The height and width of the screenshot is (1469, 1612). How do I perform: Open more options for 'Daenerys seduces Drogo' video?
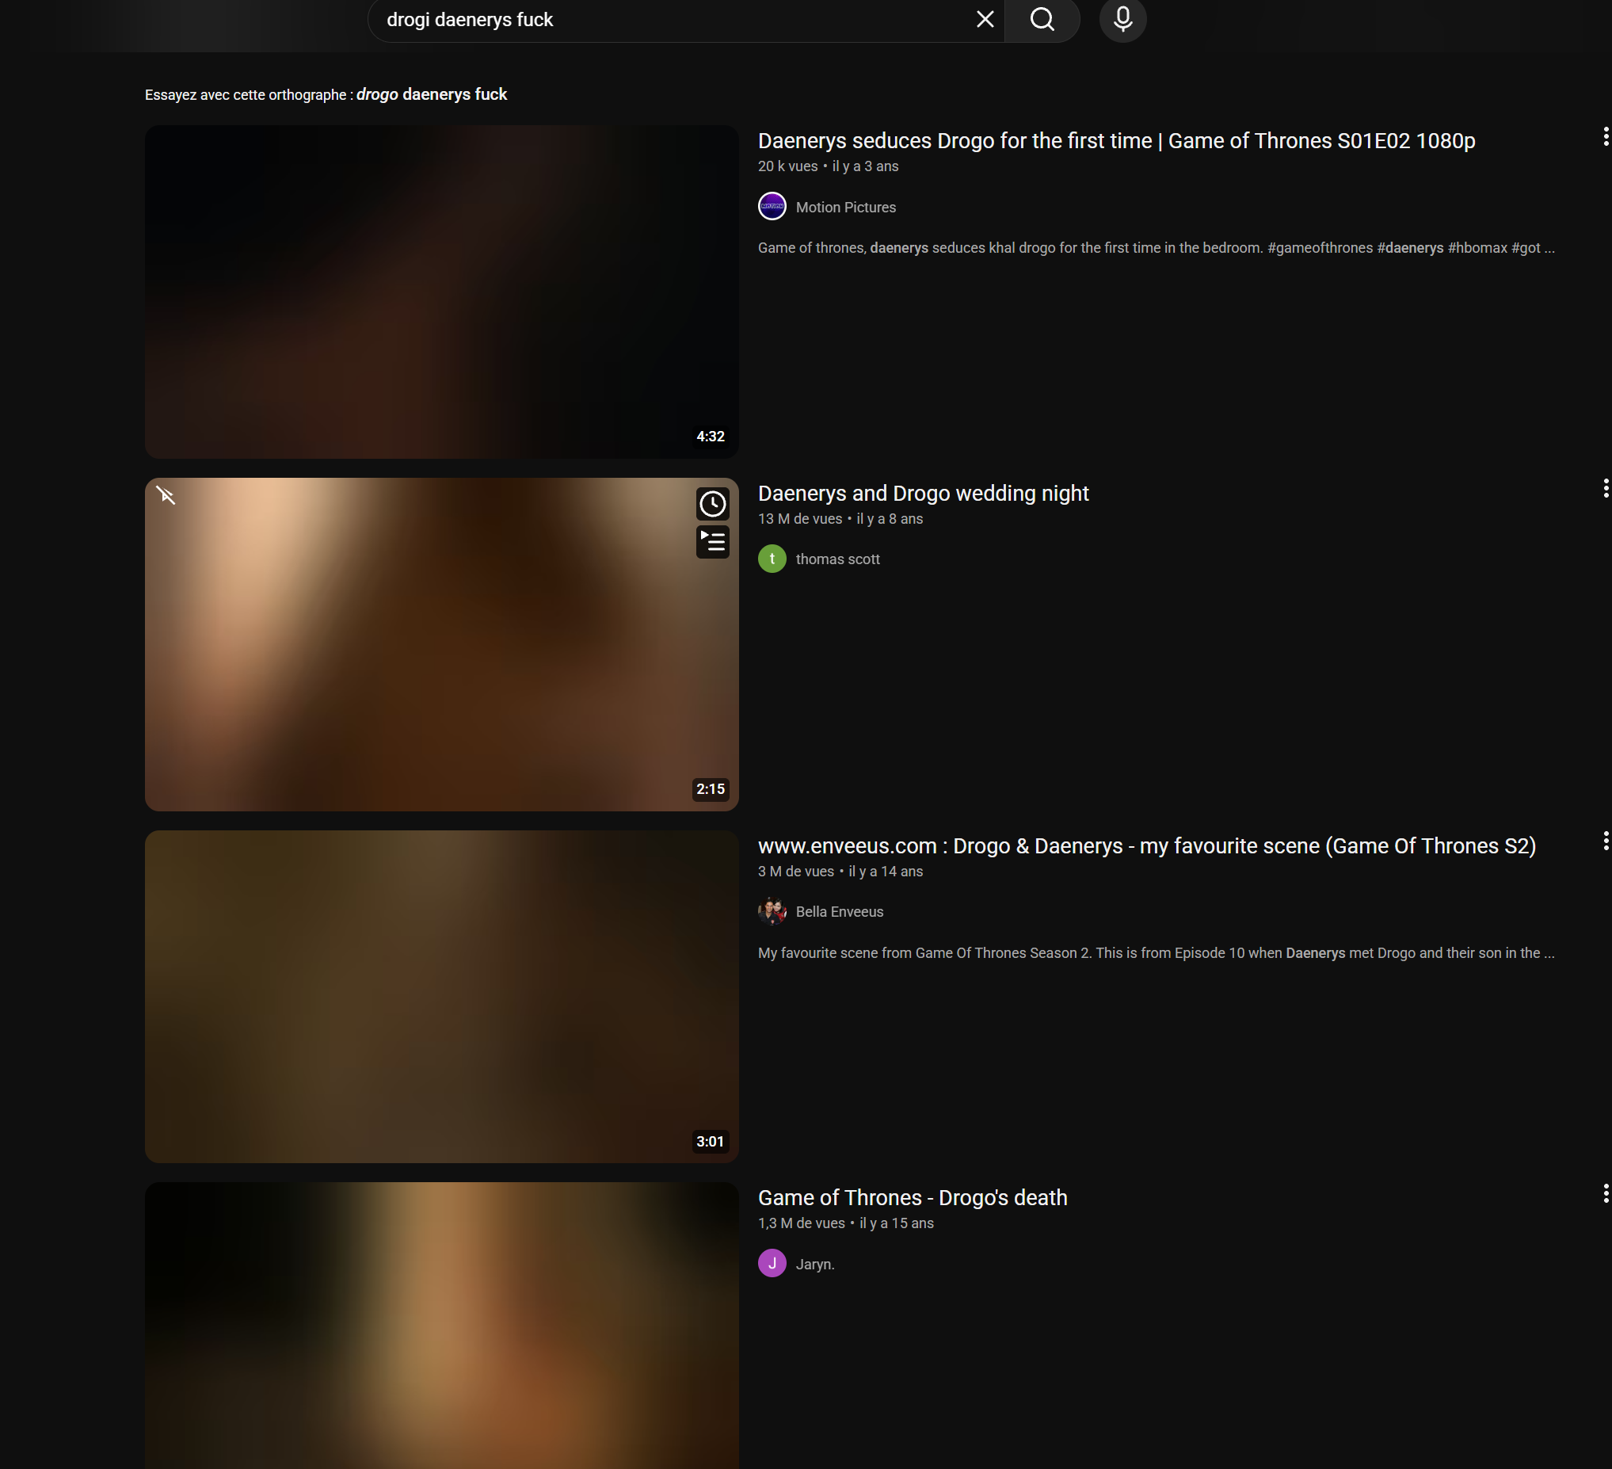pyautogui.click(x=1605, y=137)
